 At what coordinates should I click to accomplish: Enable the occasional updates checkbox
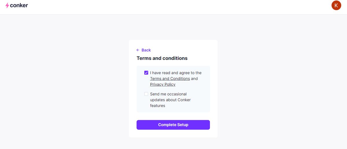[x=146, y=94]
